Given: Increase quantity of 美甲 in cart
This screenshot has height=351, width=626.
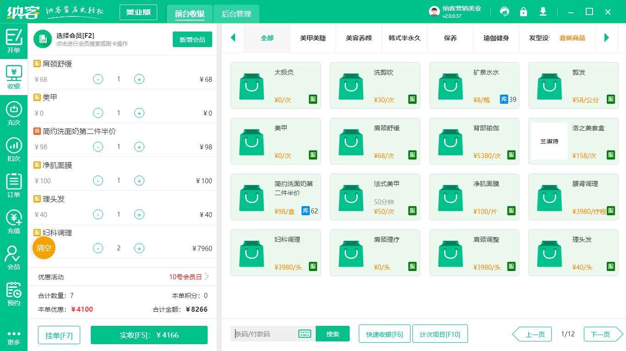Looking at the screenshot, I should click(139, 113).
